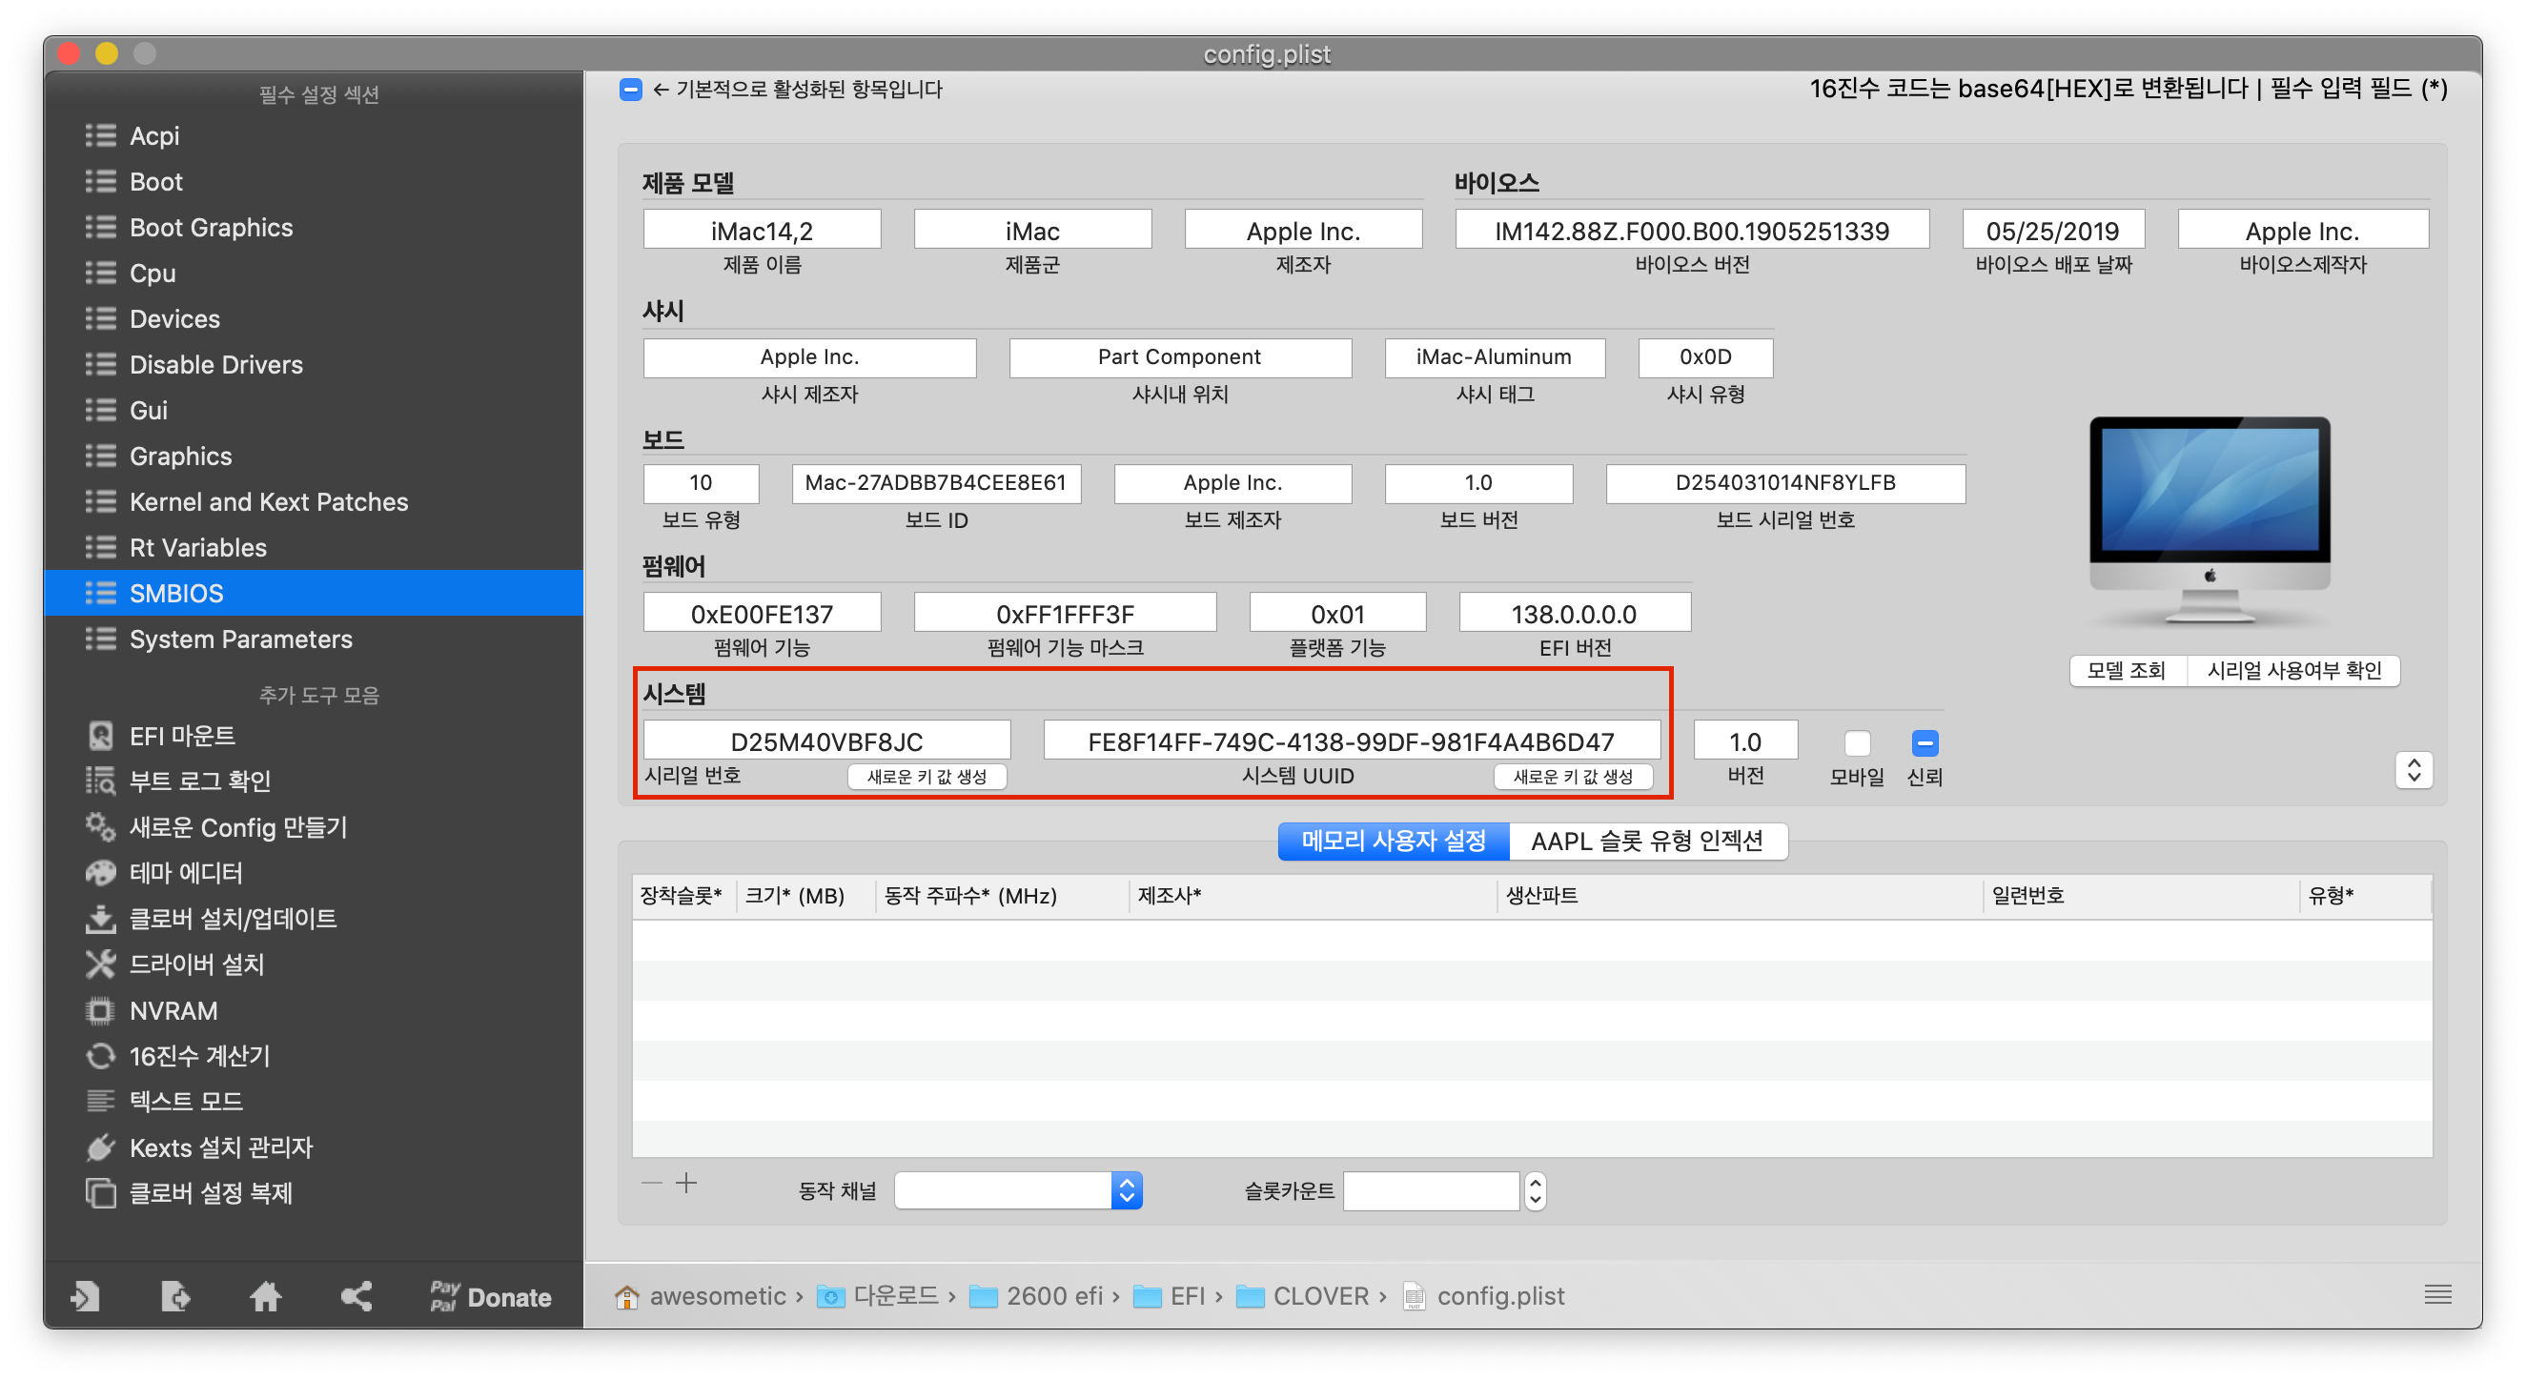The image size is (2526, 1380).
Task: Toggle the default-enabled indicator checkbox at top
Action: [630, 90]
